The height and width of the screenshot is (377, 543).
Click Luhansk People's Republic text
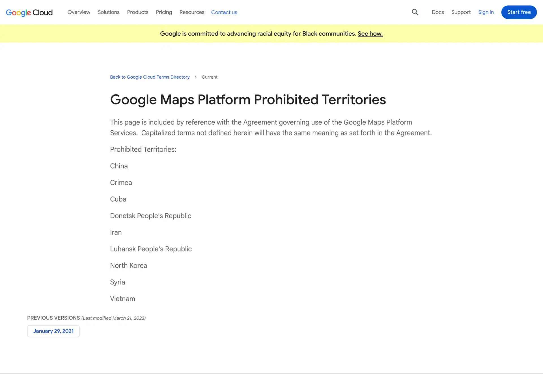(x=151, y=249)
